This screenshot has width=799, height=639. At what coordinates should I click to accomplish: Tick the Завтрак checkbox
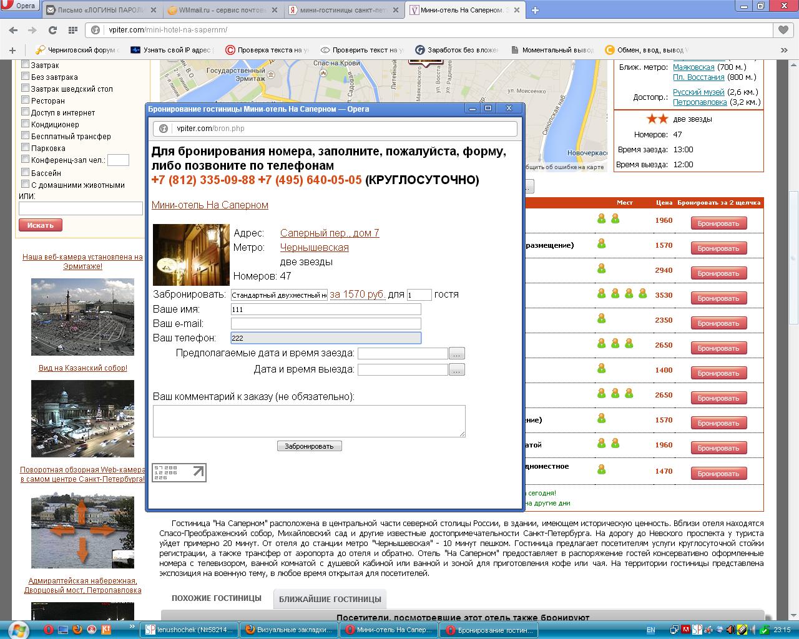pyautogui.click(x=26, y=64)
